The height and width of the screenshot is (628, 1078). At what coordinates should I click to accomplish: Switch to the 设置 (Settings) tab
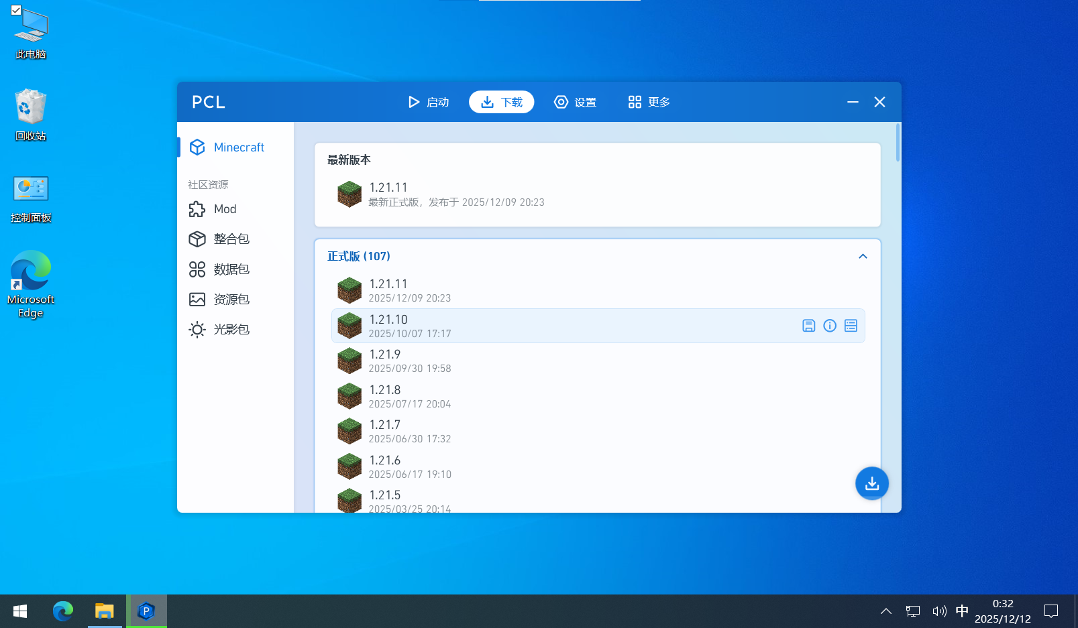click(x=575, y=102)
